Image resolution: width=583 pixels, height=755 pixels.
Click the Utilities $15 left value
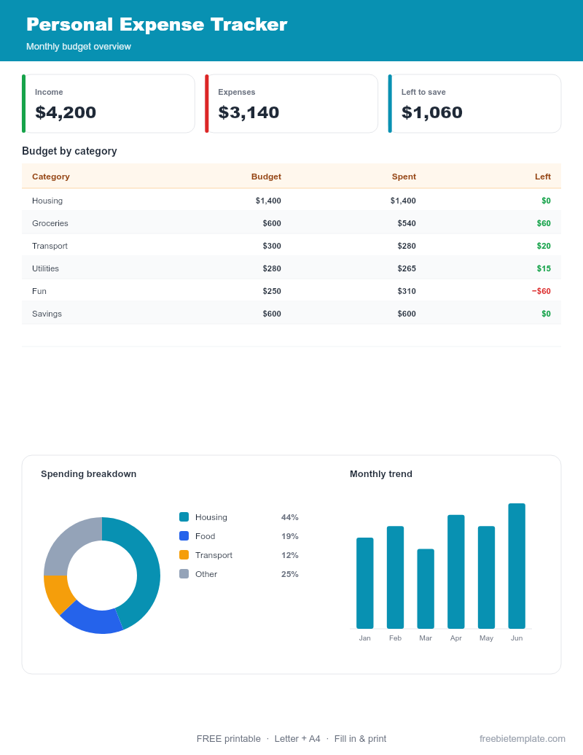pyautogui.click(x=544, y=268)
